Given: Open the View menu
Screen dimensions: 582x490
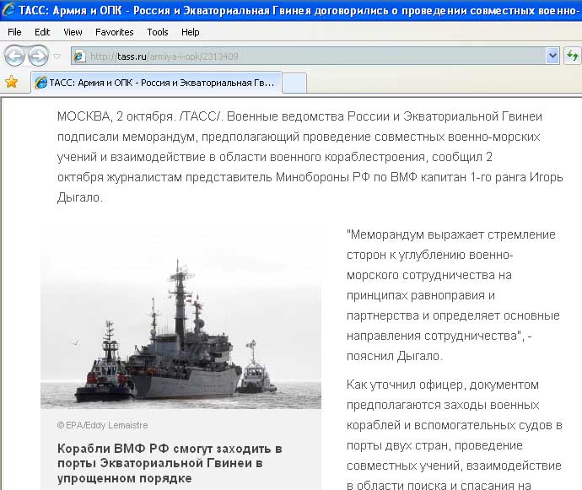Looking at the screenshot, I should coord(73,32).
